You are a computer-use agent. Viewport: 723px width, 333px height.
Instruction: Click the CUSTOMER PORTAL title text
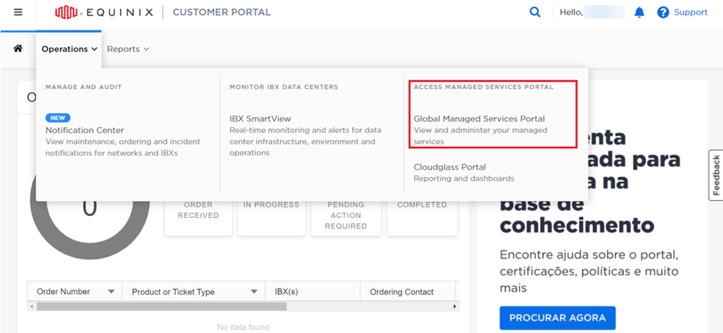(x=222, y=12)
